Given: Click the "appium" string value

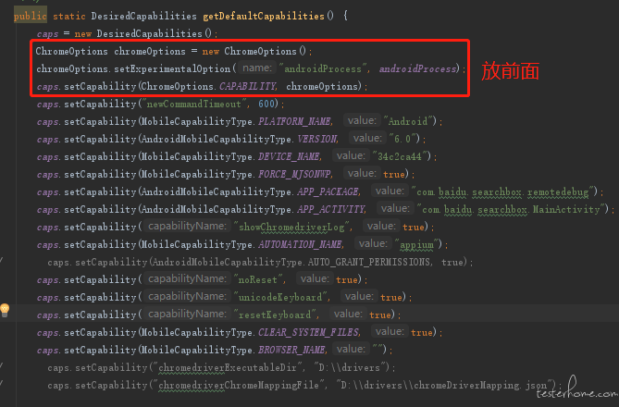Looking at the screenshot, I should click(x=416, y=244).
